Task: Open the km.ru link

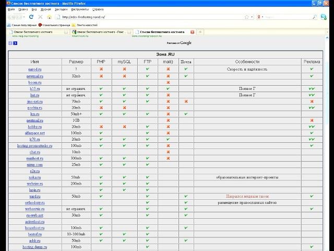Action: [35, 114]
